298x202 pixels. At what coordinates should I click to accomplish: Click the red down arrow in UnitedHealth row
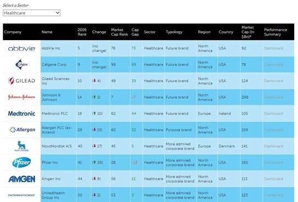coord(94,195)
